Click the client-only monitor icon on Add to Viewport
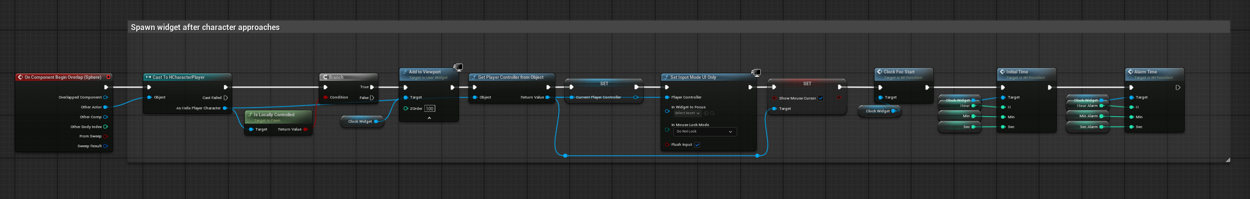1250x199 pixels. point(458,67)
